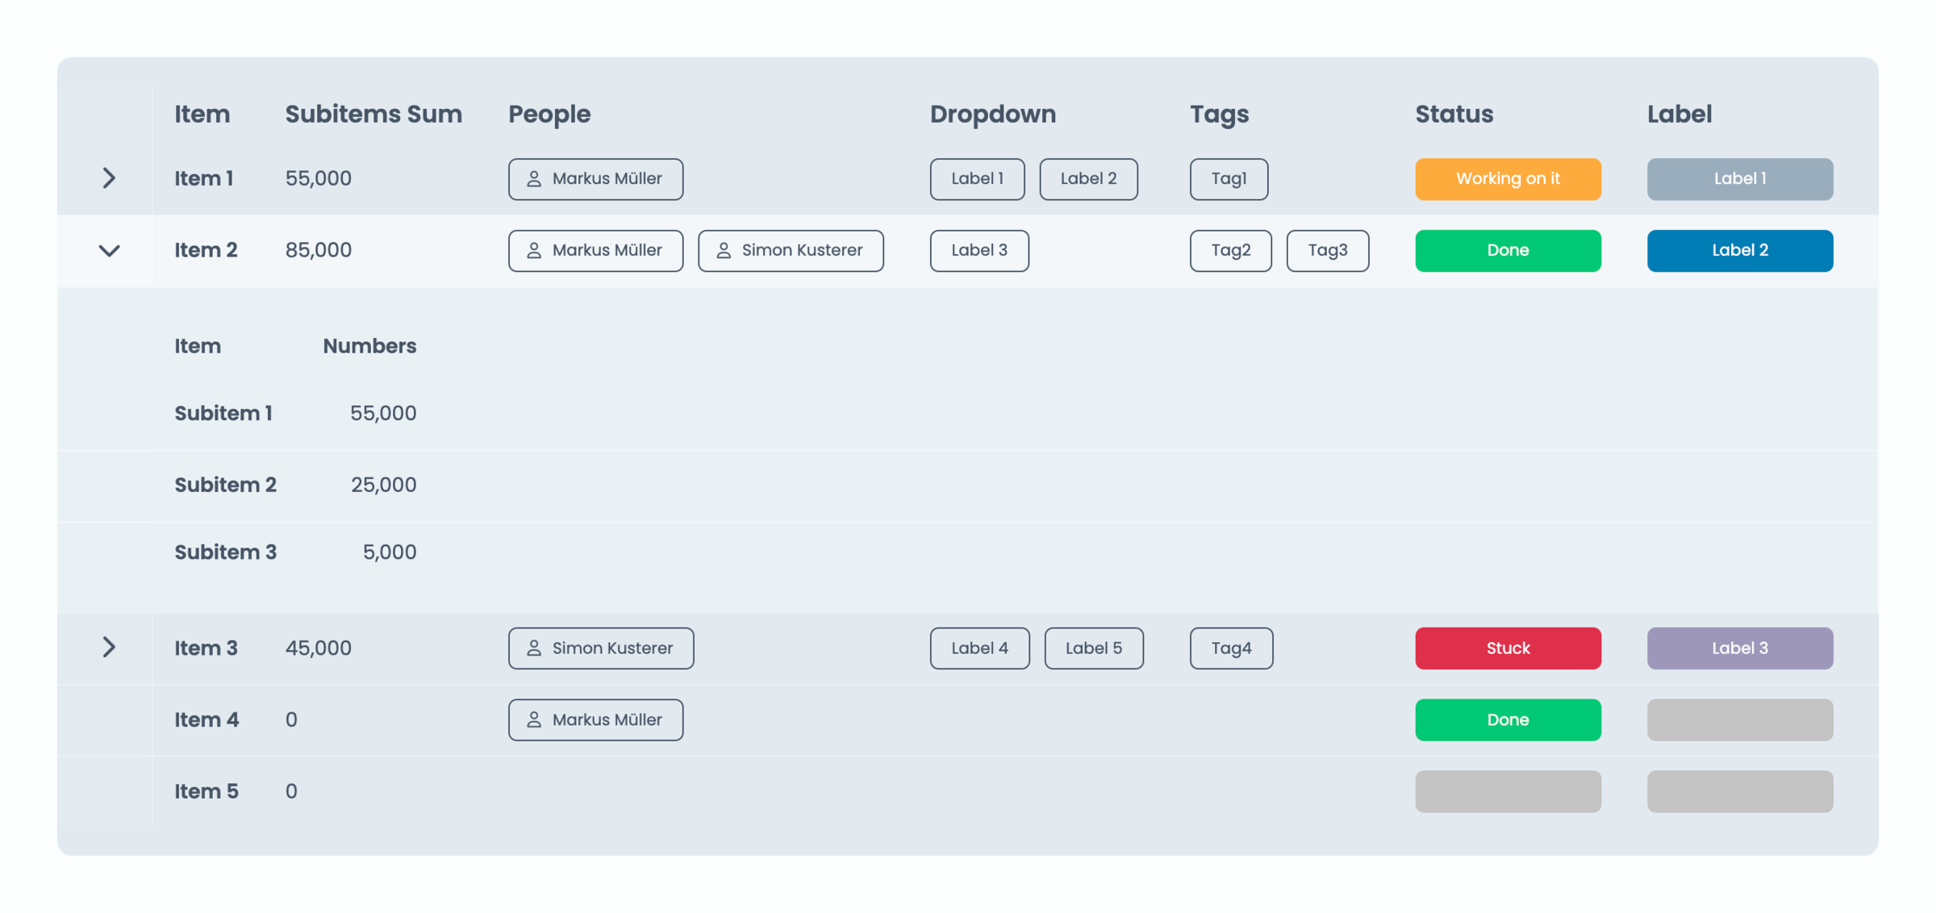Image resolution: width=1936 pixels, height=913 pixels.
Task: Open the Done status for Item 2
Action: point(1507,251)
